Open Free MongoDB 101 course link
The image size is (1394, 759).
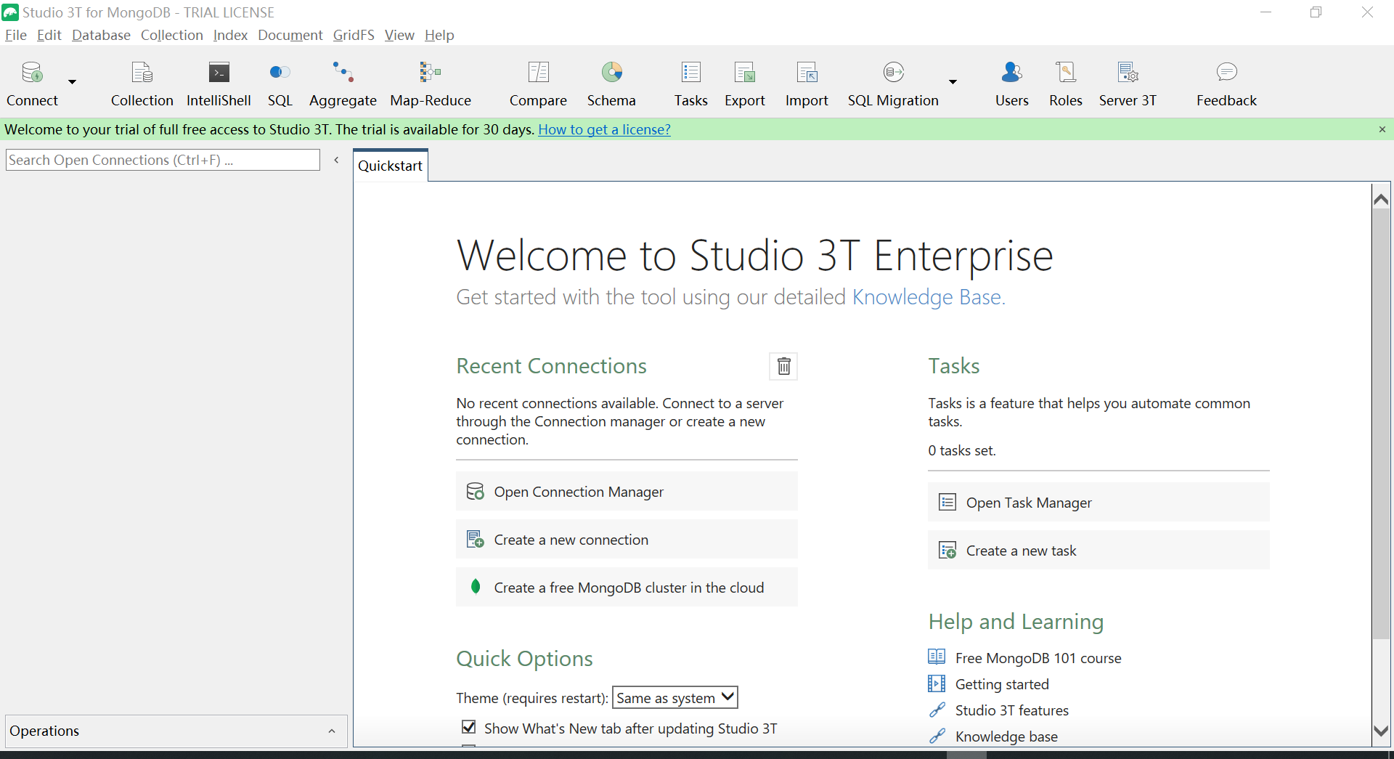1038,658
